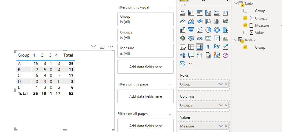Remove Measure from the Values well
This screenshot has height=132, width=282.
point(226,126)
